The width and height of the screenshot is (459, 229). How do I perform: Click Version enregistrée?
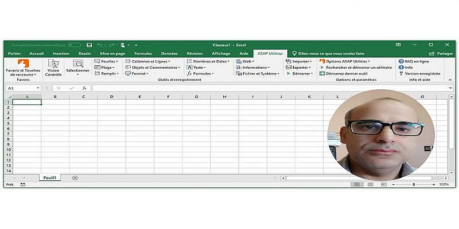(419, 74)
